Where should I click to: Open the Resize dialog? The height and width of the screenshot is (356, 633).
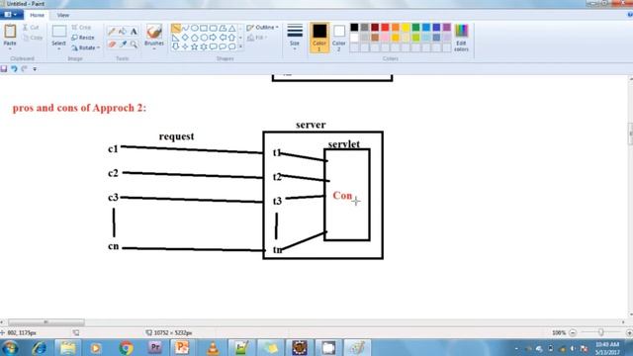pos(83,38)
